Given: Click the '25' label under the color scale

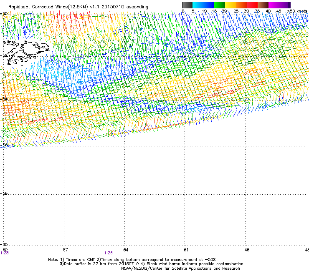Looking at the screenshot, I should click(x=236, y=11).
